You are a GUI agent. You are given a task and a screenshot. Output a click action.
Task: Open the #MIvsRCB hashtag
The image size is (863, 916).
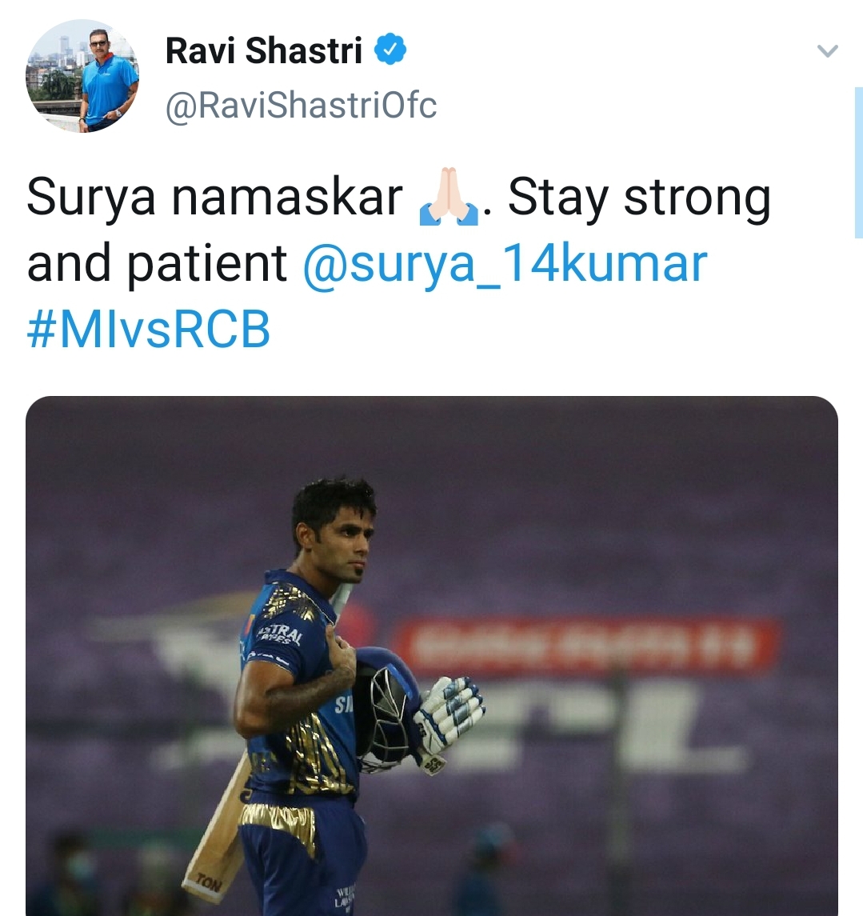[x=149, y=329]
